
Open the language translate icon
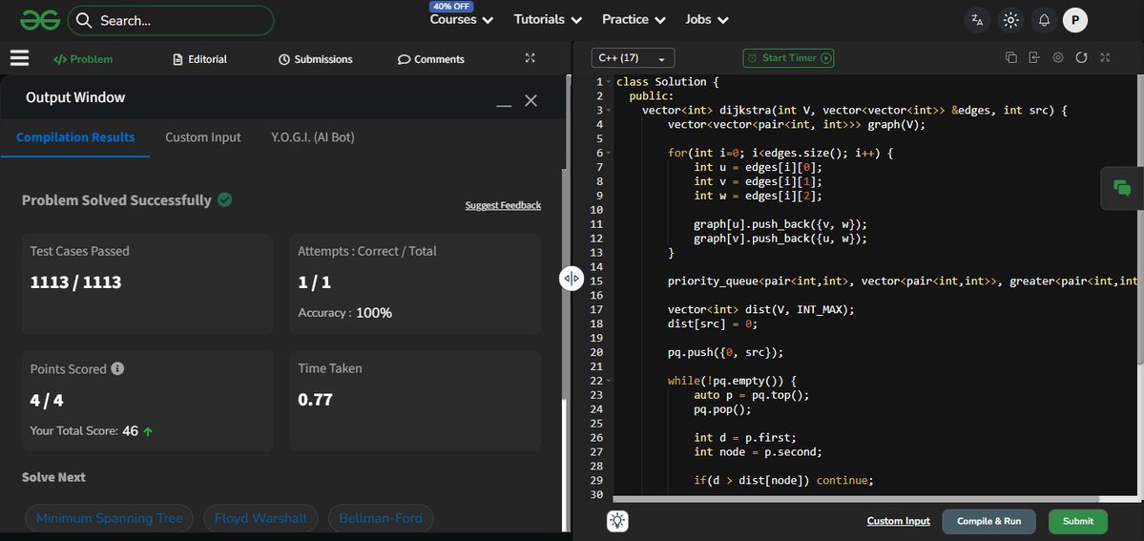[x=977, y=20]
